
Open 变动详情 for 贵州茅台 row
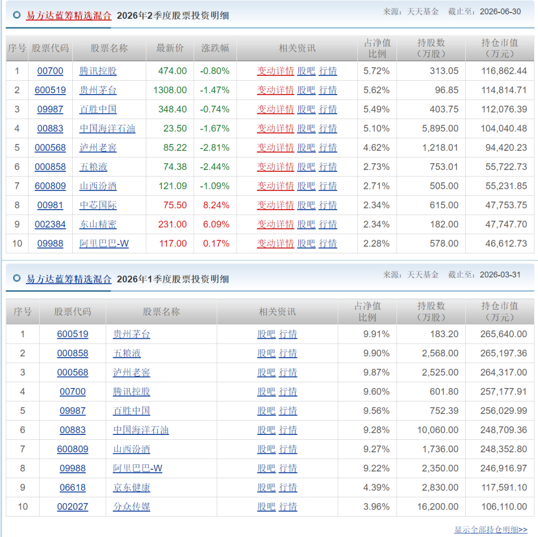[x=275, y=90]
